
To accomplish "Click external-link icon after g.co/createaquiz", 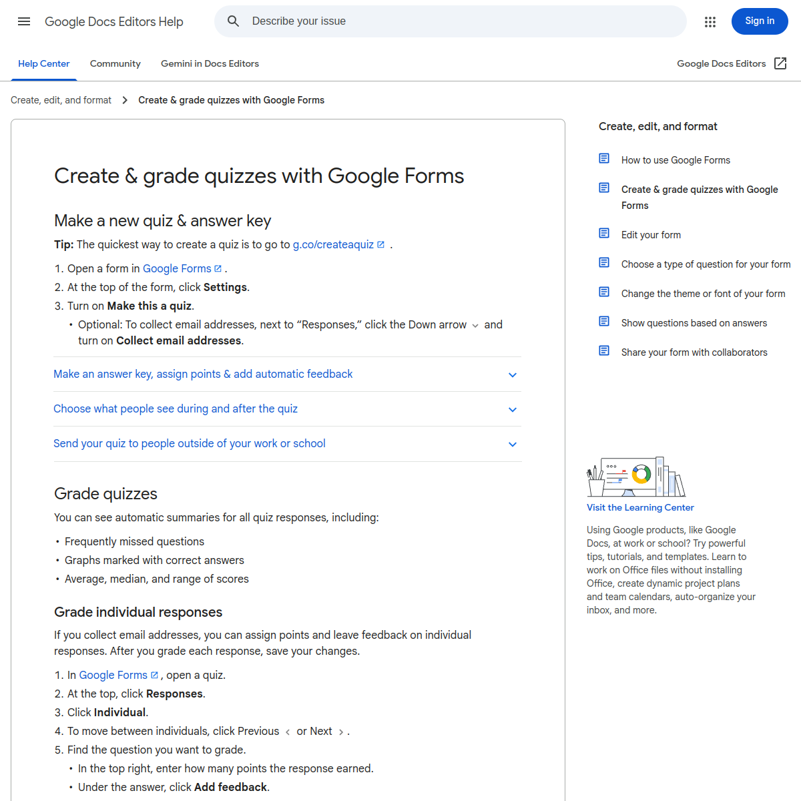I will click(x=380, y=244).
